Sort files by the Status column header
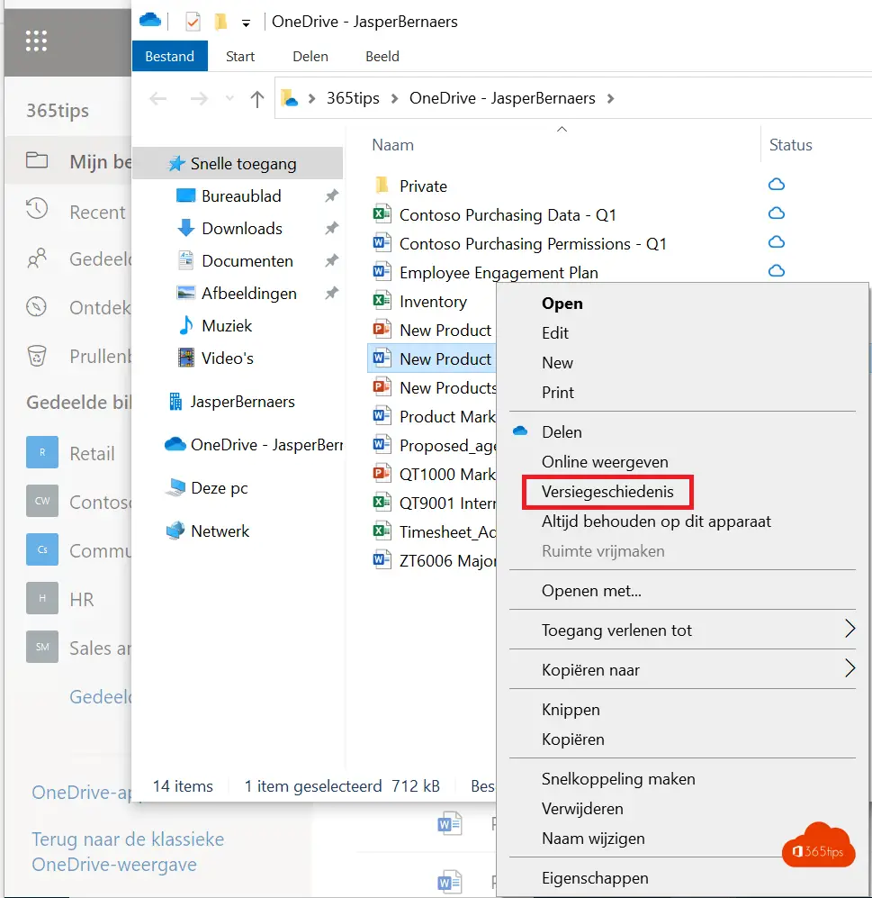This screenshot has width=872, height=898. point(790,145)
